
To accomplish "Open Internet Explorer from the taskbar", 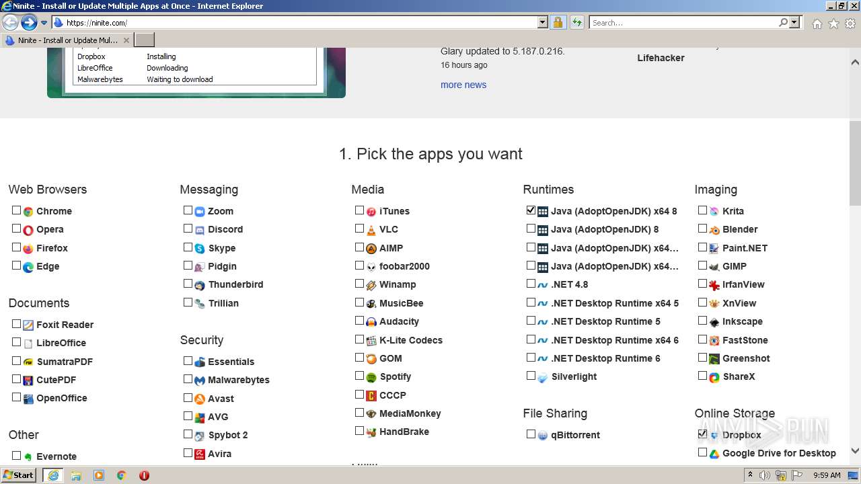I will click(x=53, y=475).
